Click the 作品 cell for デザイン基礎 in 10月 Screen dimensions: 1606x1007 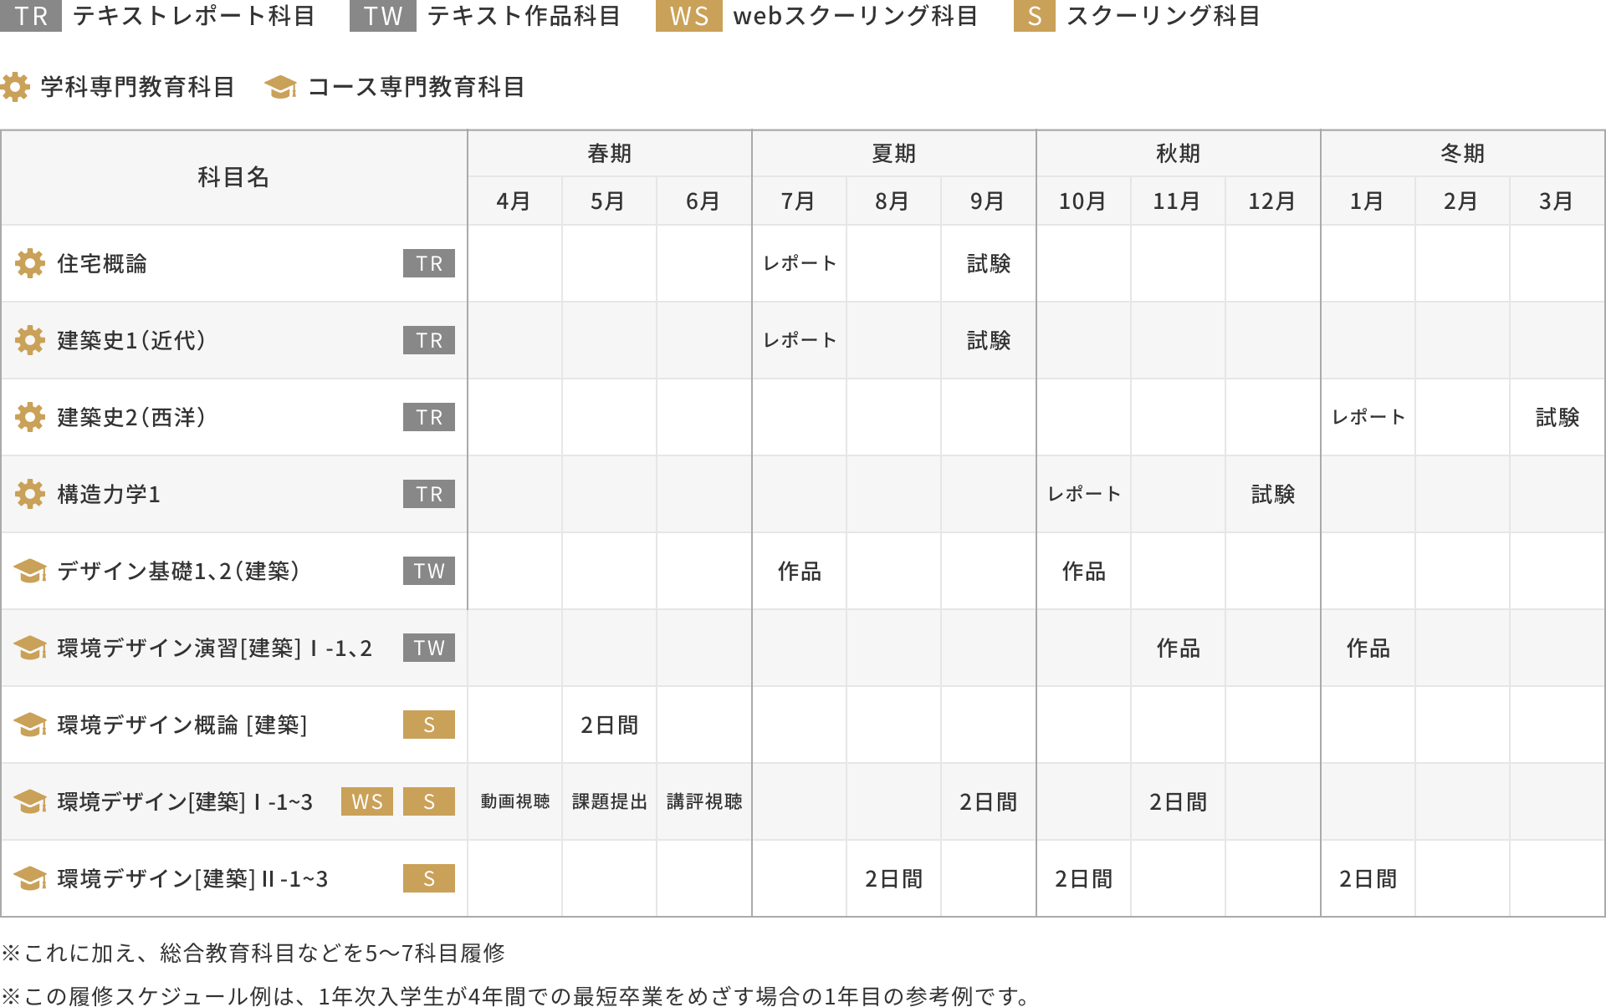[x=1083, y=571]
